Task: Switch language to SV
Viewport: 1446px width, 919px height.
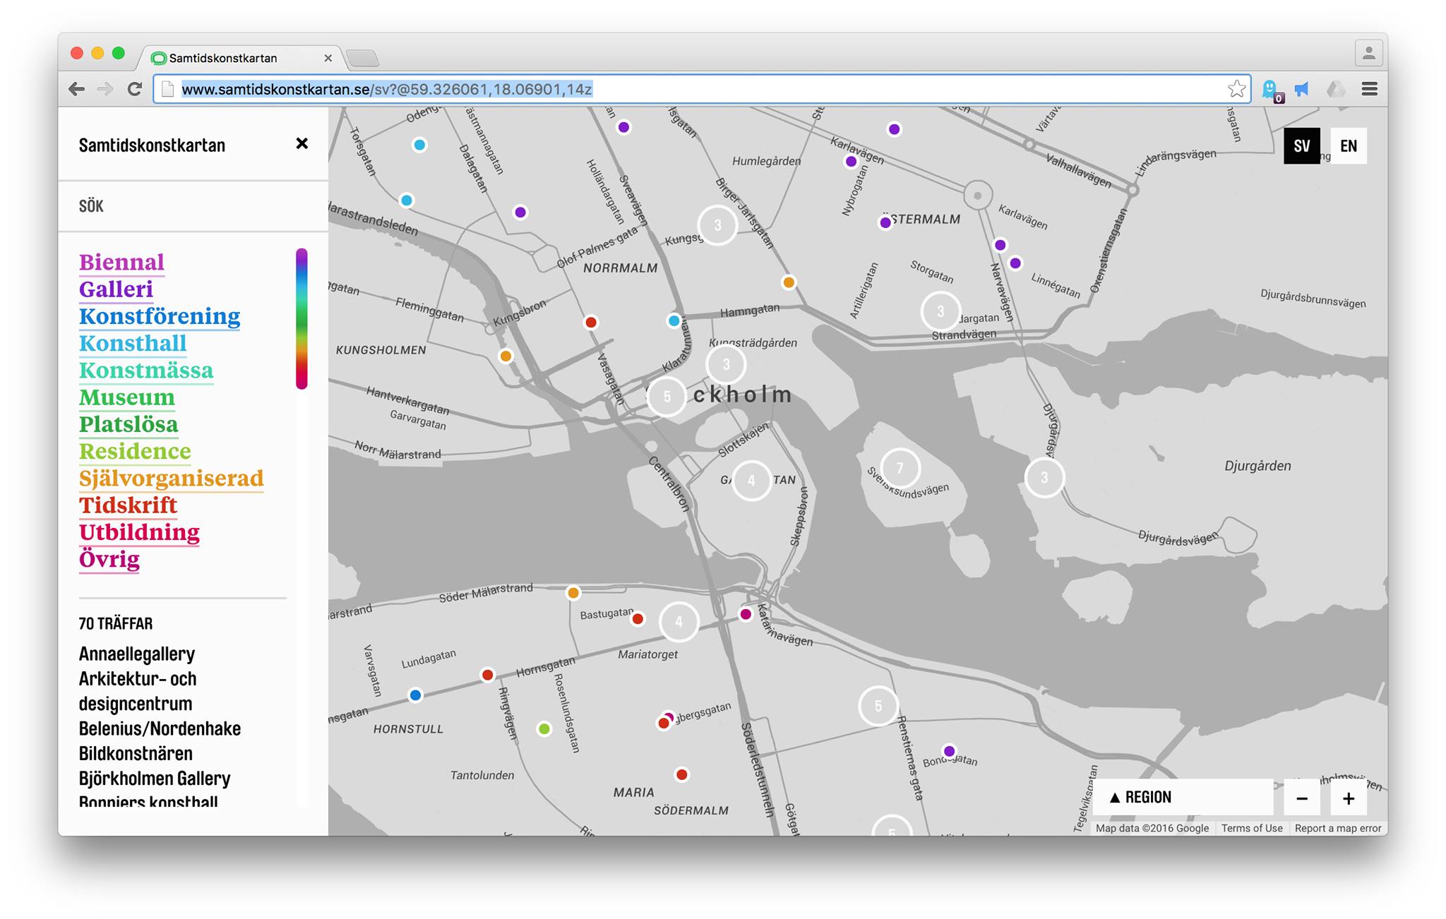Action: tap(1302, 146)
